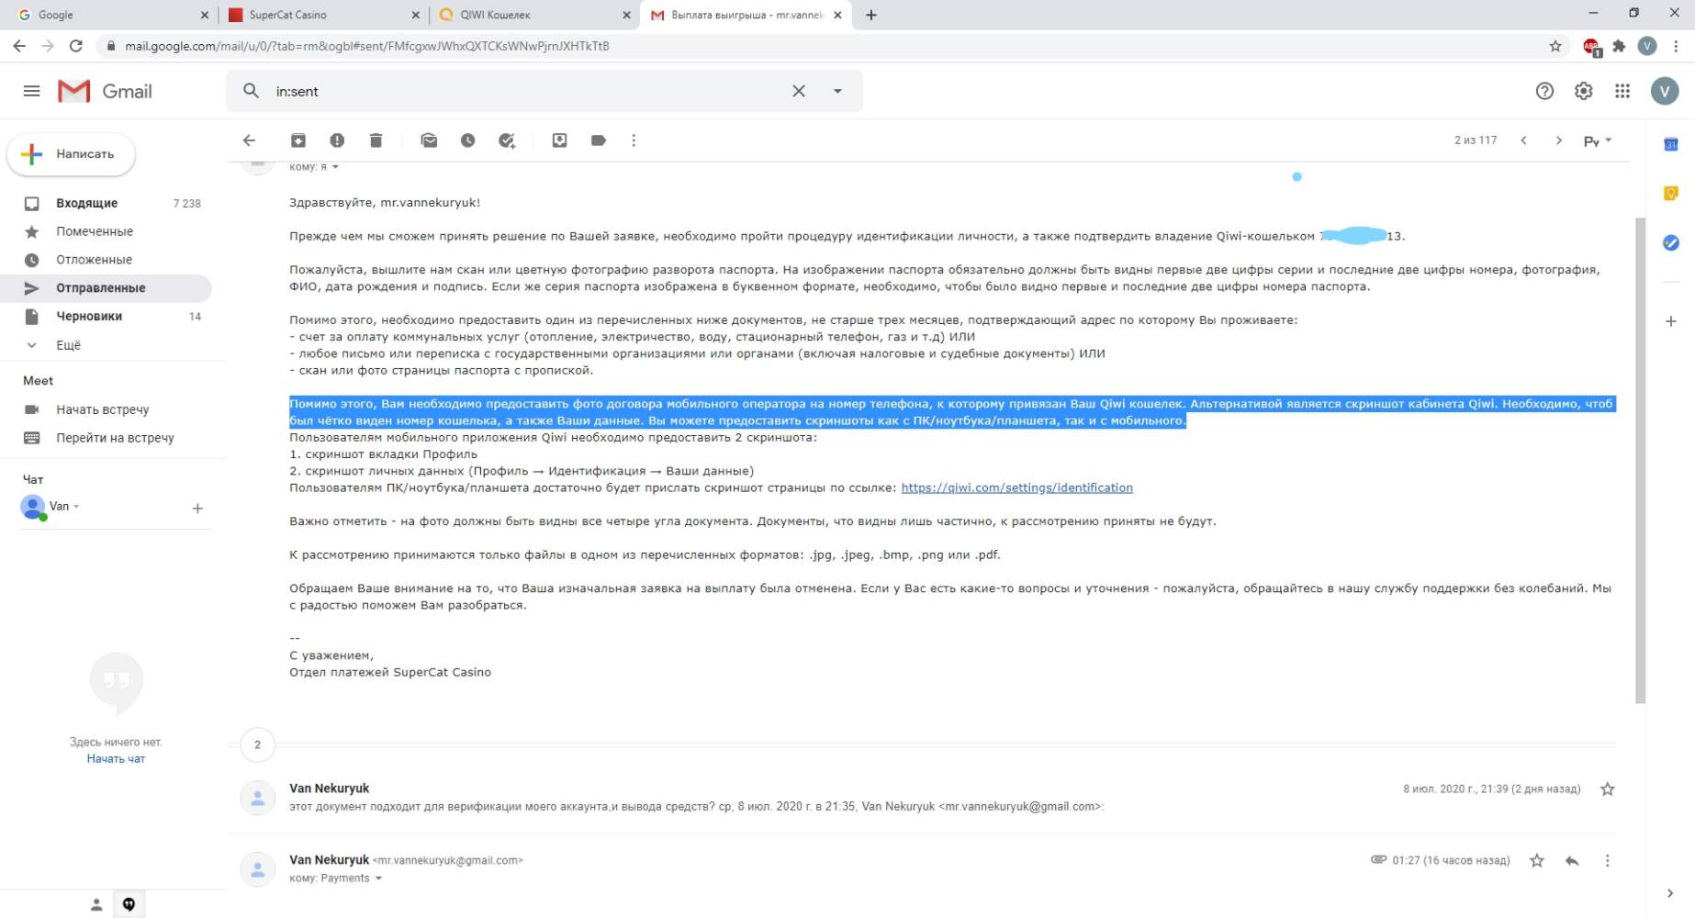Open the Labels tag icon

point(599,140)
